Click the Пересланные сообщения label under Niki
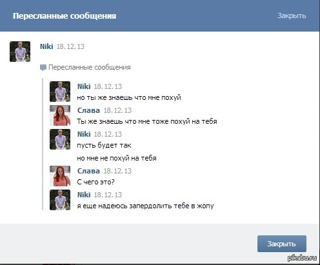This screenshot has width=320, height=265. point(90,67)
